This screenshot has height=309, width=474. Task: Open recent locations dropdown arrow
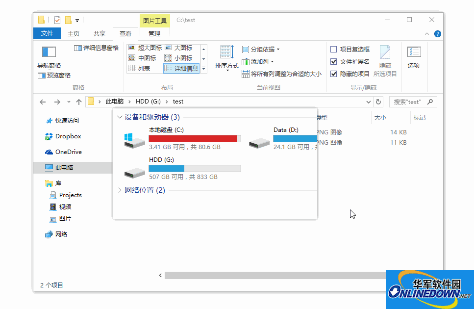click(x=69, y=102)
